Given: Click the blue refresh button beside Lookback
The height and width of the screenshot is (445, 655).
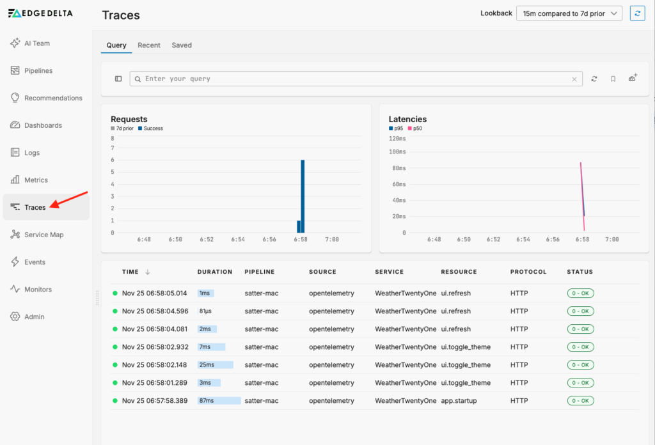Looking at the screenshot, I should click(637, 13).
